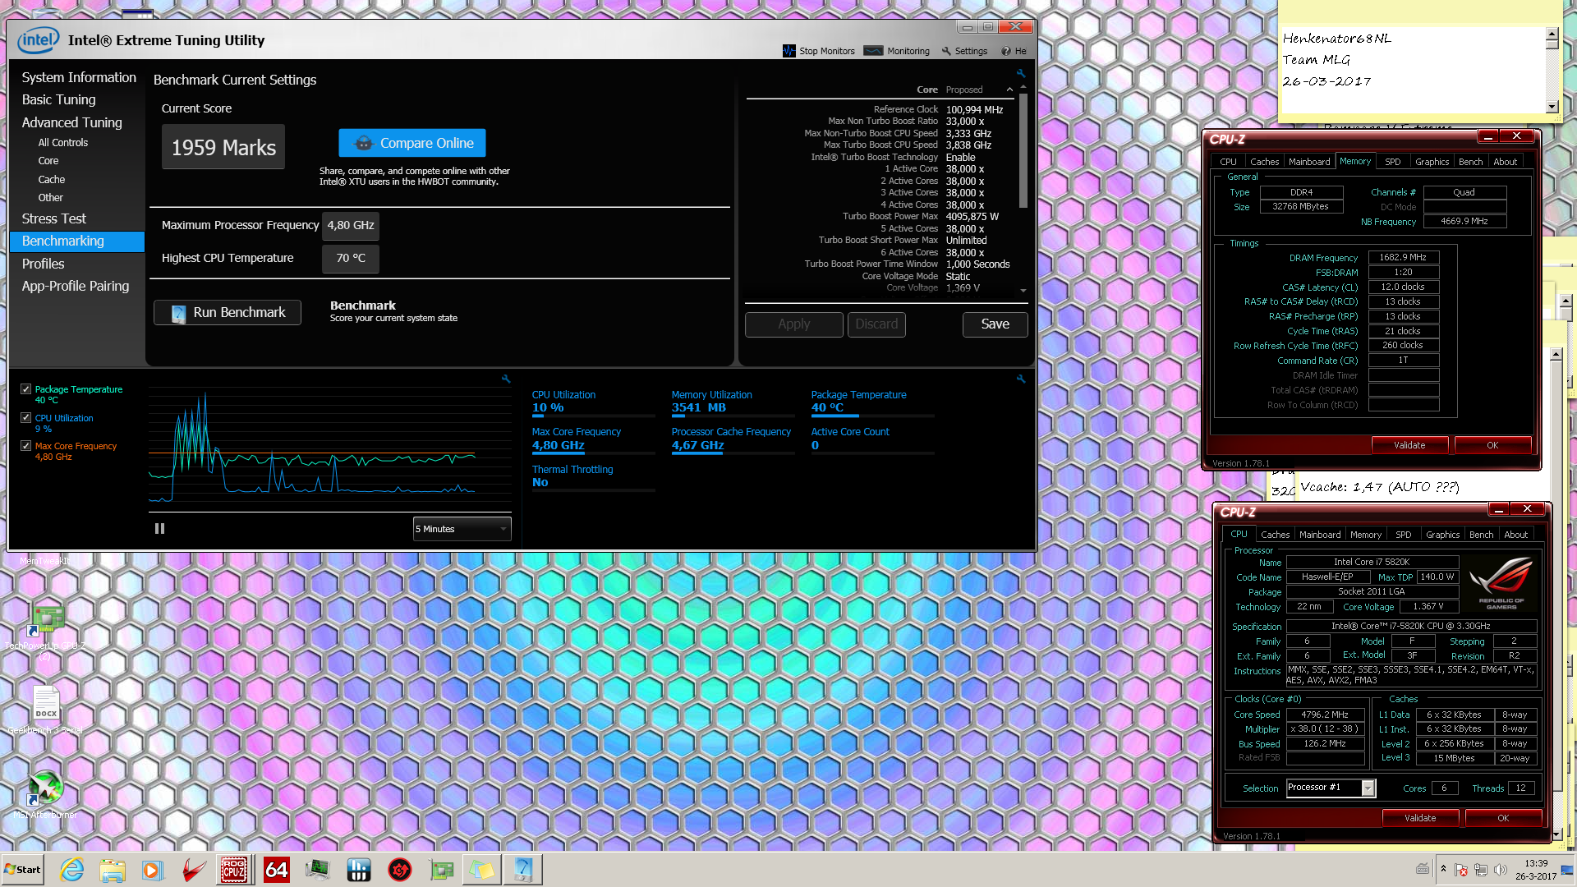Switch to SPD tab in memory-timings CPU-Z window
Image resolution: width=1577 pixels, height=887 pixels.
click(1393, 162)
